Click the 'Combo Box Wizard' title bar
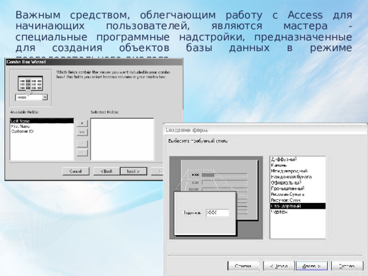 coord(94,62)
